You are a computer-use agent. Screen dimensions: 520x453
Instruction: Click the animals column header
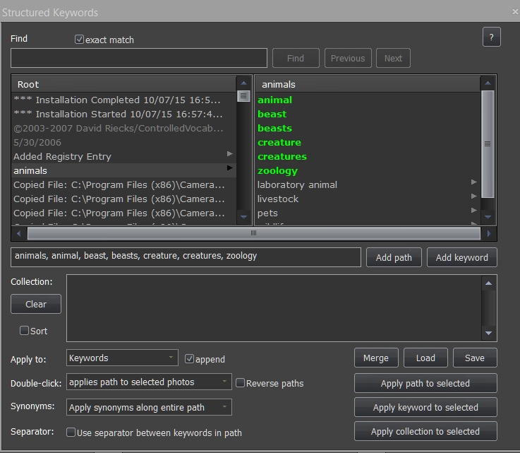pos(367,84)
